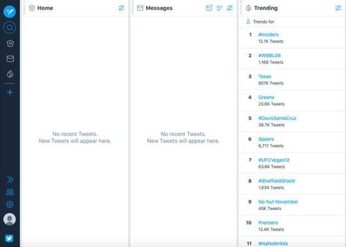Grab the Messages column drag handle
The height and width of the screenshot is (247, 346).
tap(132, 8)
